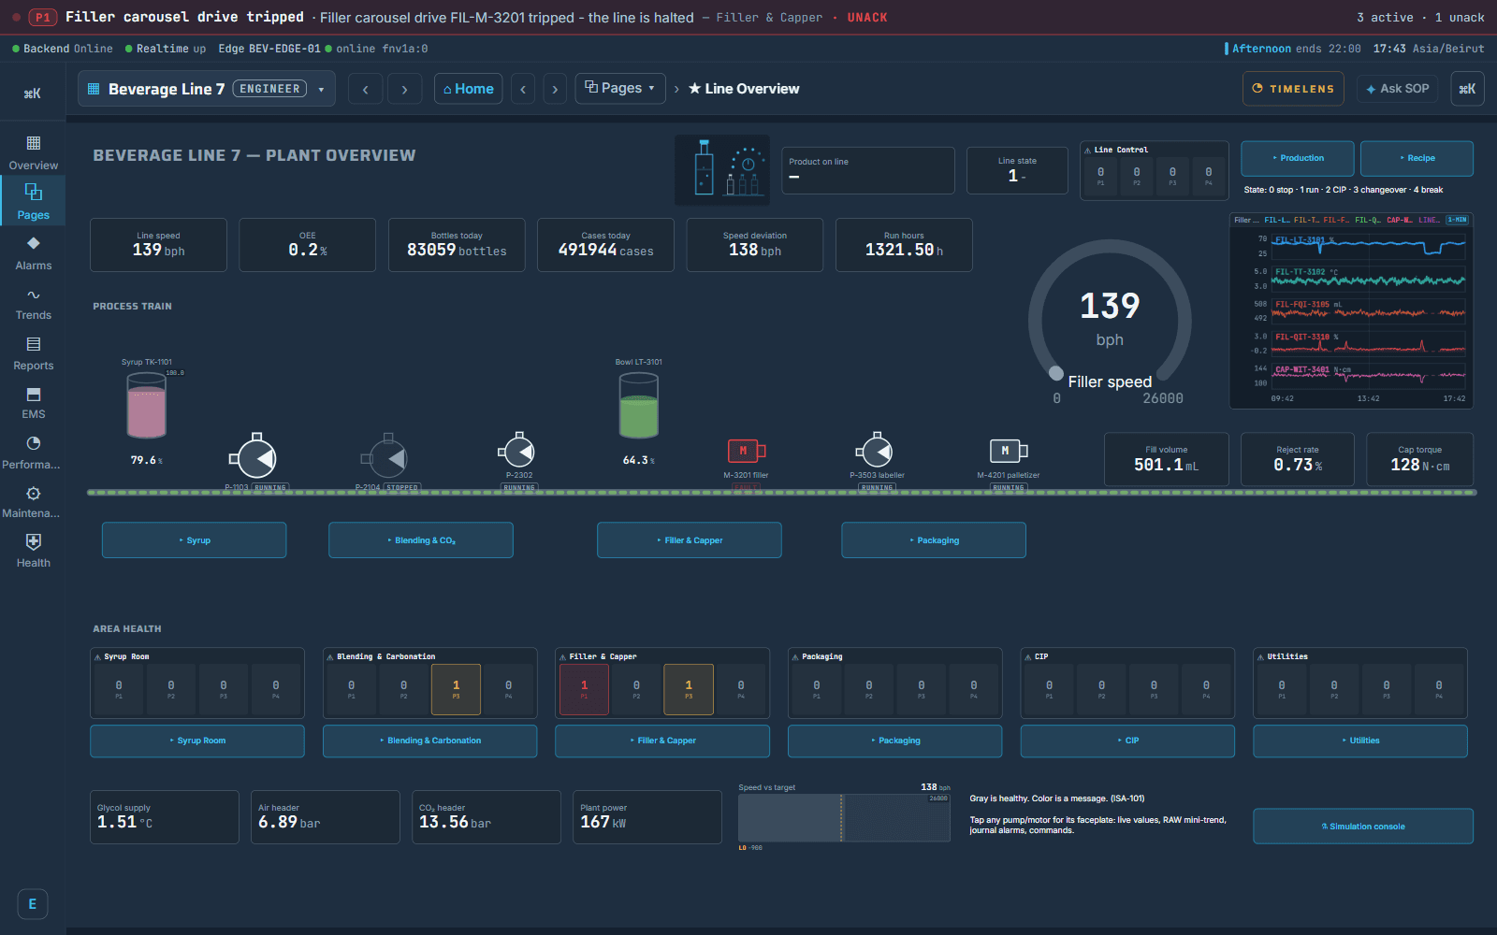Select the tripped M-3201 filler motor
Viewport: 1497px width, 935px height.
(x=746, y=451)
